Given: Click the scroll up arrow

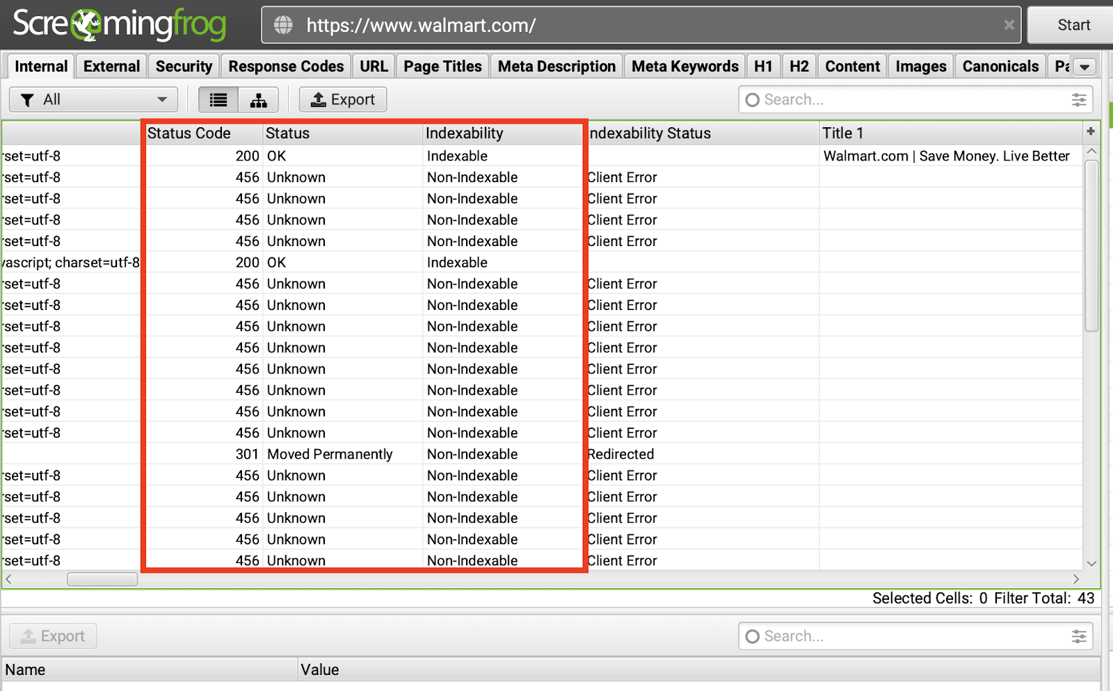Looking at the screenshot, I should click(x=1091, y=151).
